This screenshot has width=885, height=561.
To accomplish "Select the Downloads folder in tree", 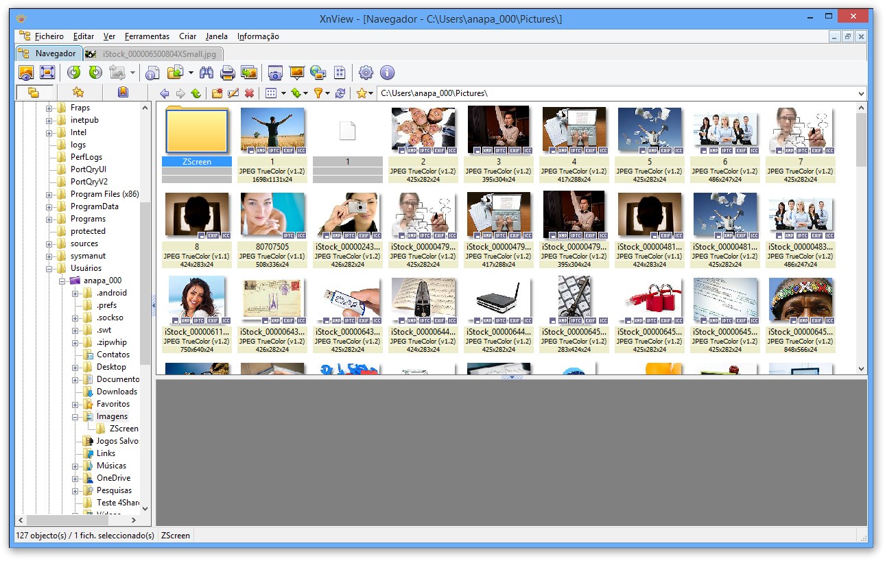I will pos(117,392).
